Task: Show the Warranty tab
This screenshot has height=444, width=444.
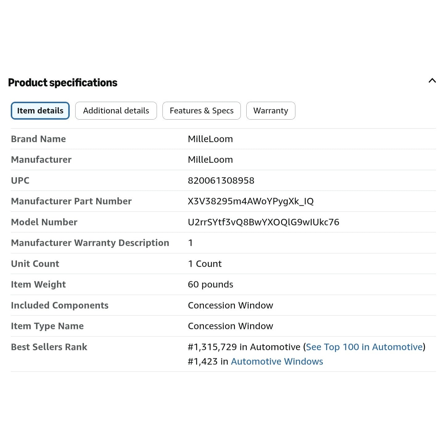Action: [x=271, y=111]
